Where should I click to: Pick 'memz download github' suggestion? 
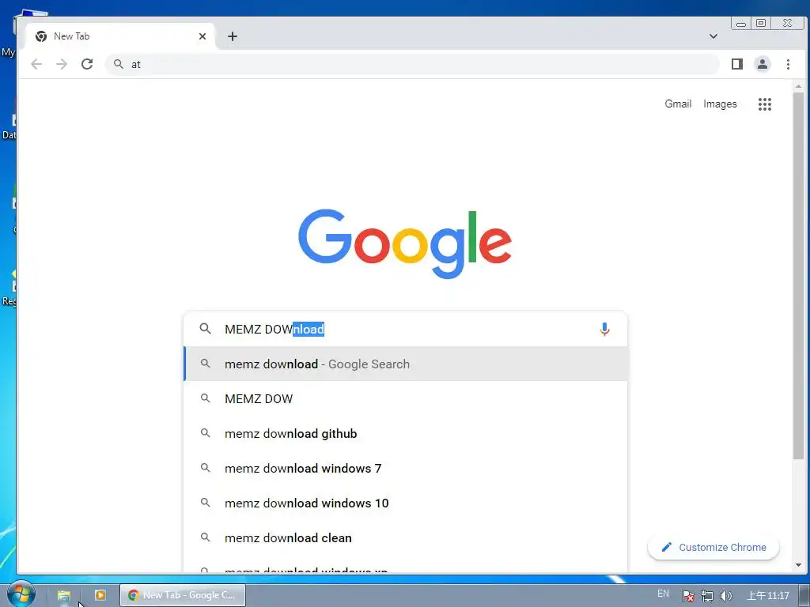(x=406, y=434)
